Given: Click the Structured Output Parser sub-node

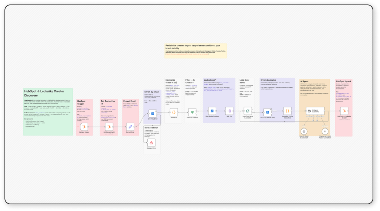Looking at the screenshot, I should click(x=325, y=131).
